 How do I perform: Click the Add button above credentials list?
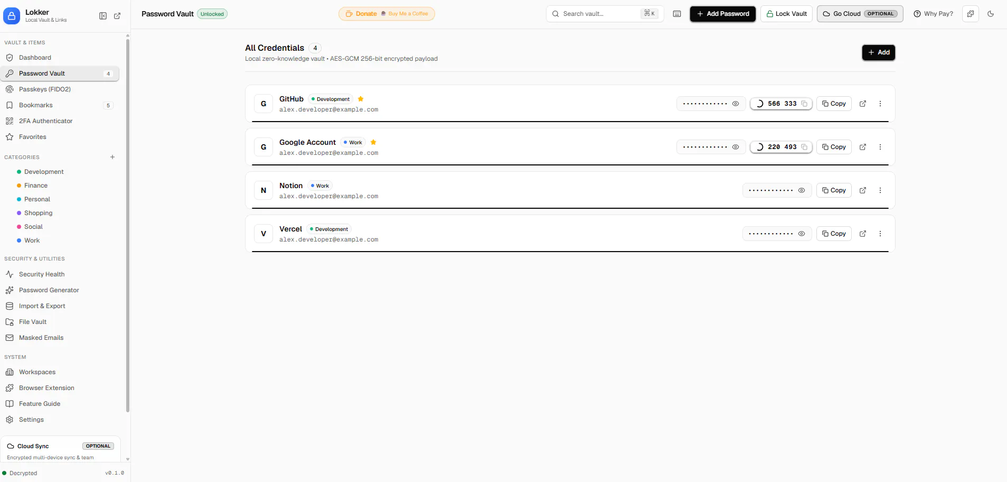coord(879,52)
